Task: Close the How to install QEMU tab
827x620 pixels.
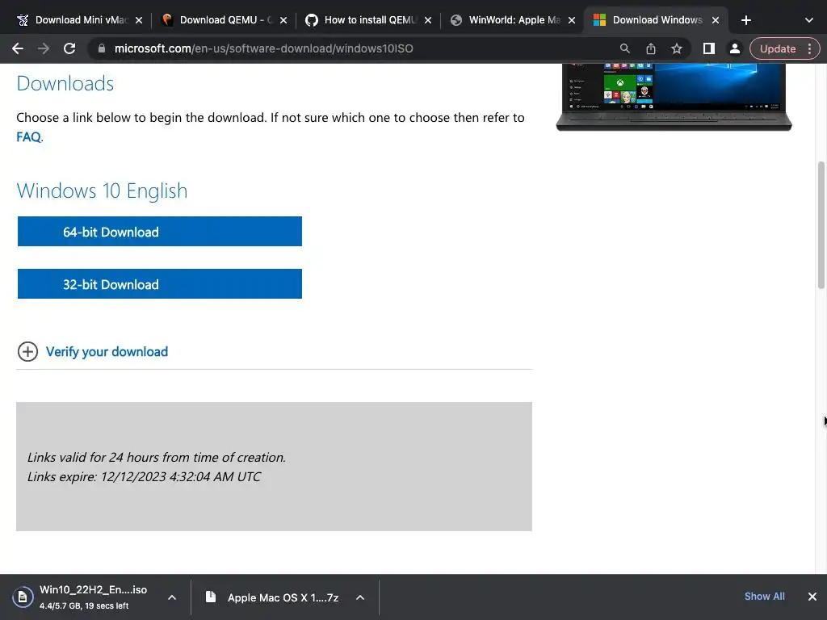Action: pyautogui.click(x=428, y=20)
